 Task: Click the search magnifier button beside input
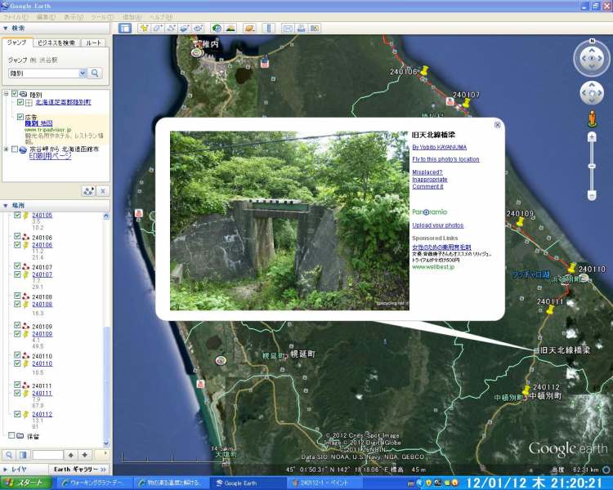pos(96,73)
